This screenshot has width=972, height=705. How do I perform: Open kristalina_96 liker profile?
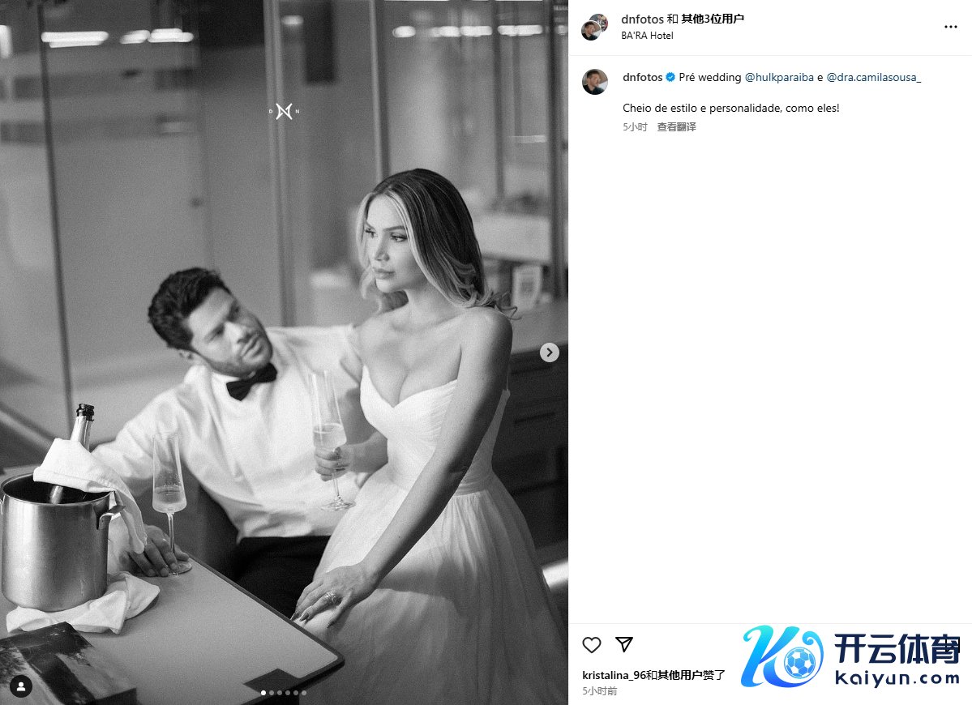[614, 675]
